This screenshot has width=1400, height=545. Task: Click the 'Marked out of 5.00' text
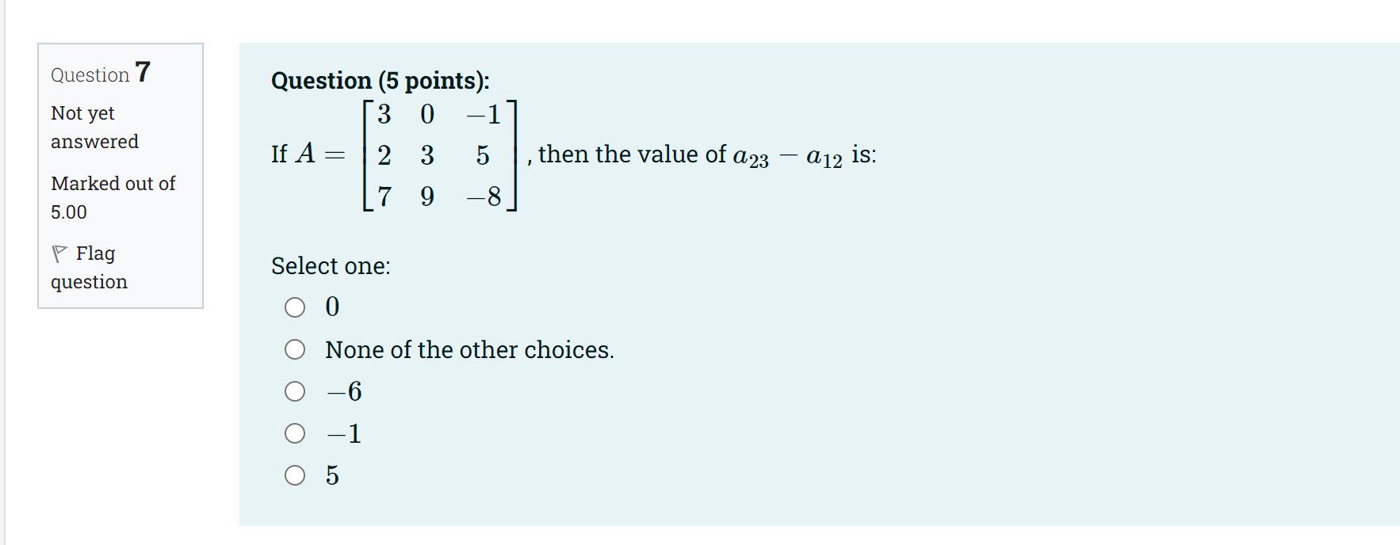click(113, 196)
